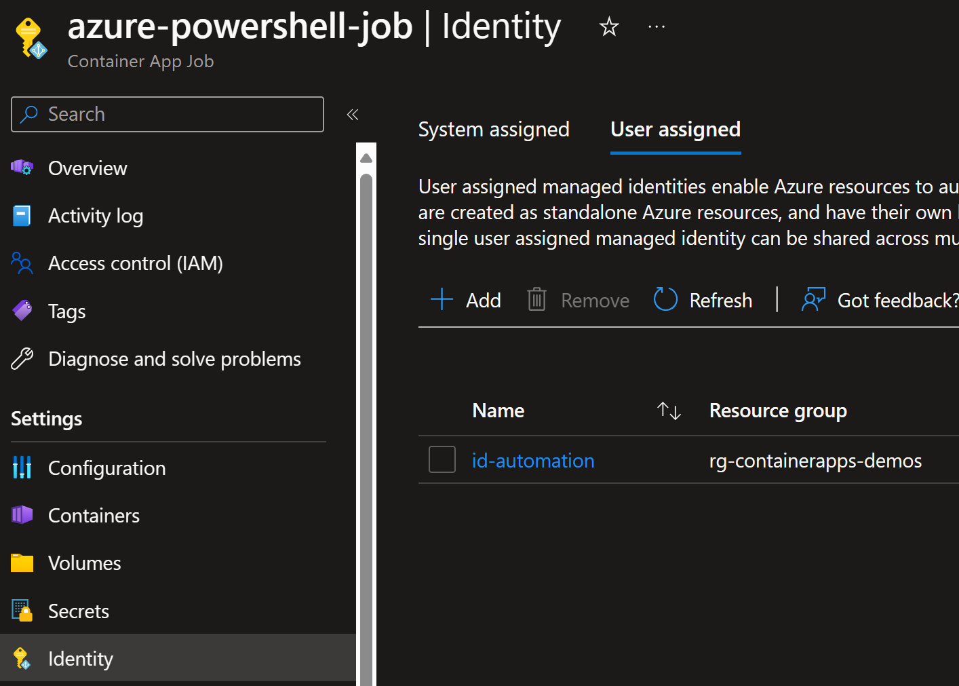Switch to System assigned tab
The image size is (959, 686).
point(494,130)
